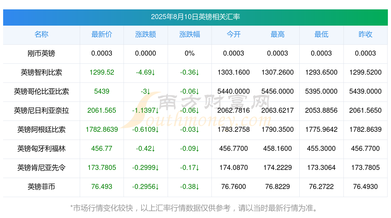The image size is (391, 218).
Task: Click high price 458.1600
Action: pos(277,149)
